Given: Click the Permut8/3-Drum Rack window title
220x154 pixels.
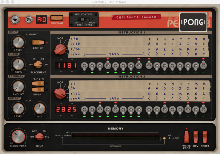Looking at the screenshot, I should (x=110, y=2).
